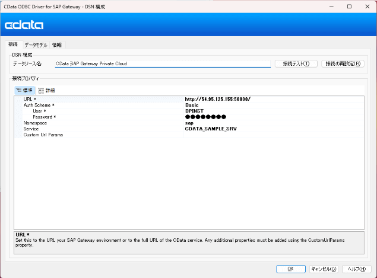
Task: Click the OK button
Action: 291,269
